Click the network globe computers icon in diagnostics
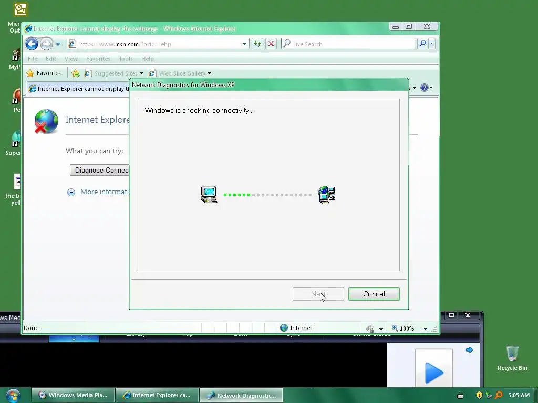The width and height of the screenshot is (538, 403). point(327,195)
